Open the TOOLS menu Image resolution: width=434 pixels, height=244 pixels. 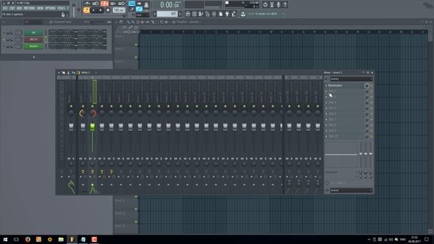coord(62,8)
